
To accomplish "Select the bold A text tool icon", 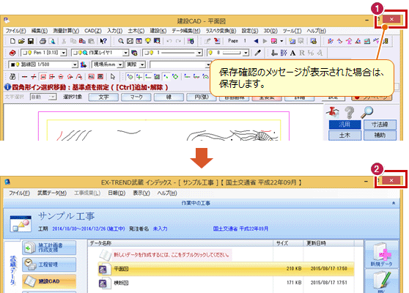I will point(293,53).
